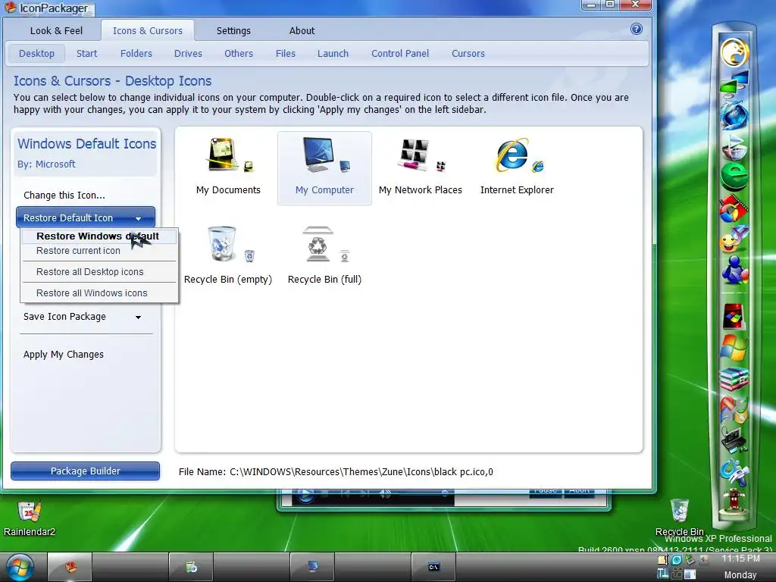This screenshot has width=776, height=582.
Task: Select the Recycle Bin (full) icon
Action: click(324, 255)
